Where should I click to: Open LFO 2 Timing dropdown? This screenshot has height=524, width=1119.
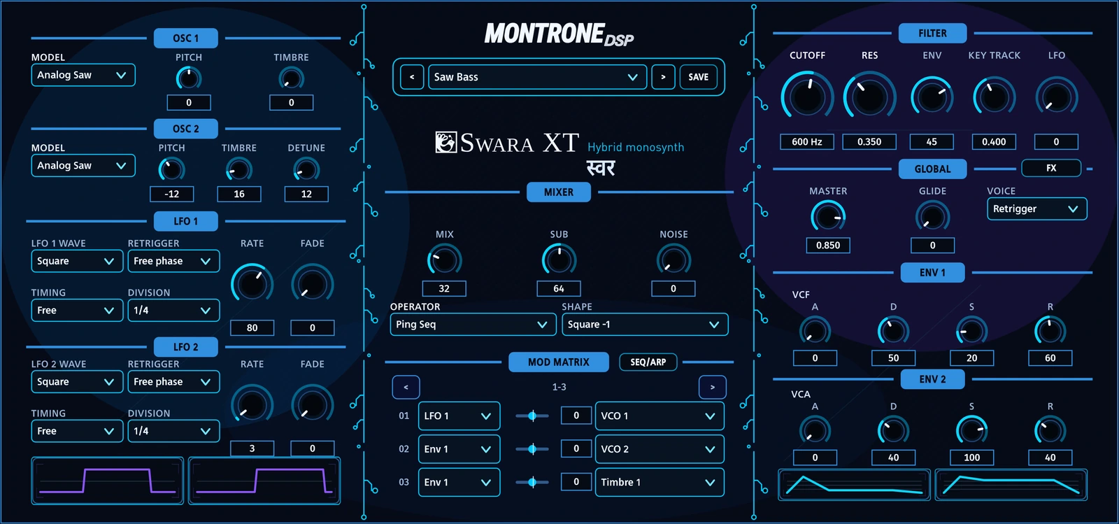click(77, 431)
